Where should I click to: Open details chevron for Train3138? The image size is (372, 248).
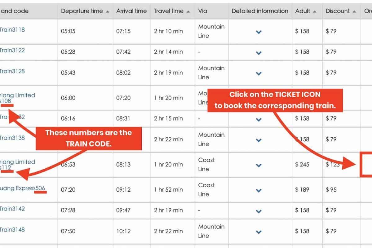click(x=259, y=140)
